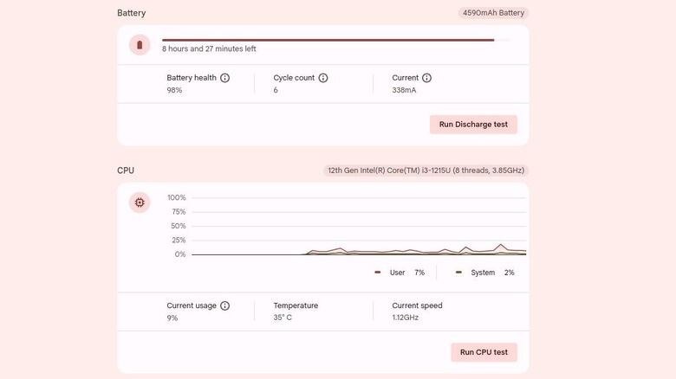Click the 8 hours 27 minutes left text

209,49
